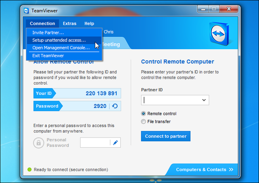Click the pencil edit icon for personal password
259x183 pixels.
(115, 142)
